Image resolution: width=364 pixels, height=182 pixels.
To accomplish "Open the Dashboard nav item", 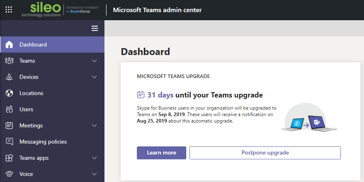I will pos(52,44).
